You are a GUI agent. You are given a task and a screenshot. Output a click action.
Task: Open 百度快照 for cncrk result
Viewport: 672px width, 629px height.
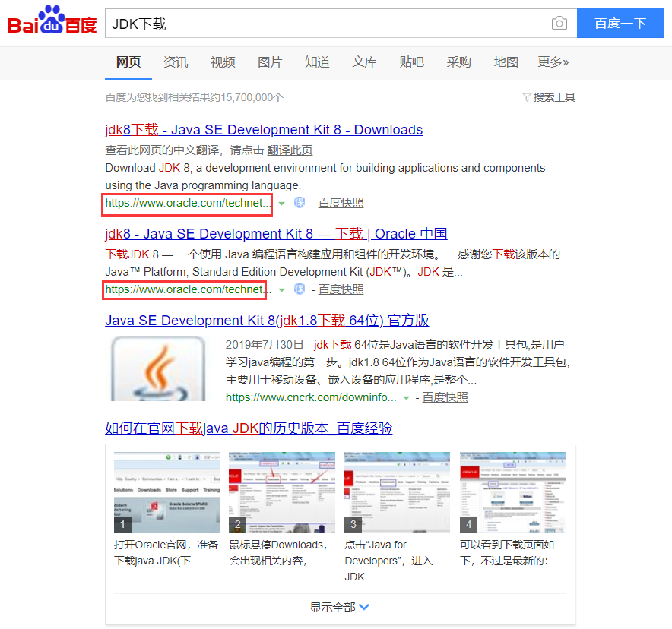pyautogui.click(x=445, y=397)
